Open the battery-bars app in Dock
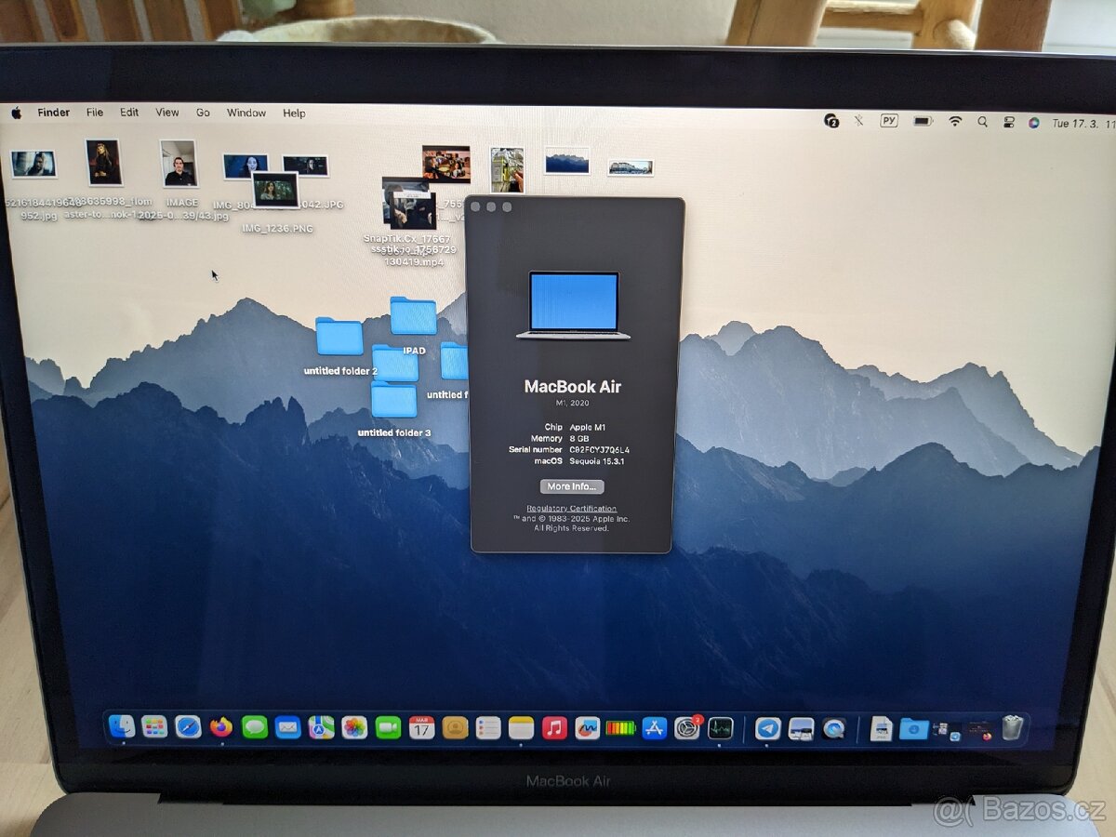 620,728
